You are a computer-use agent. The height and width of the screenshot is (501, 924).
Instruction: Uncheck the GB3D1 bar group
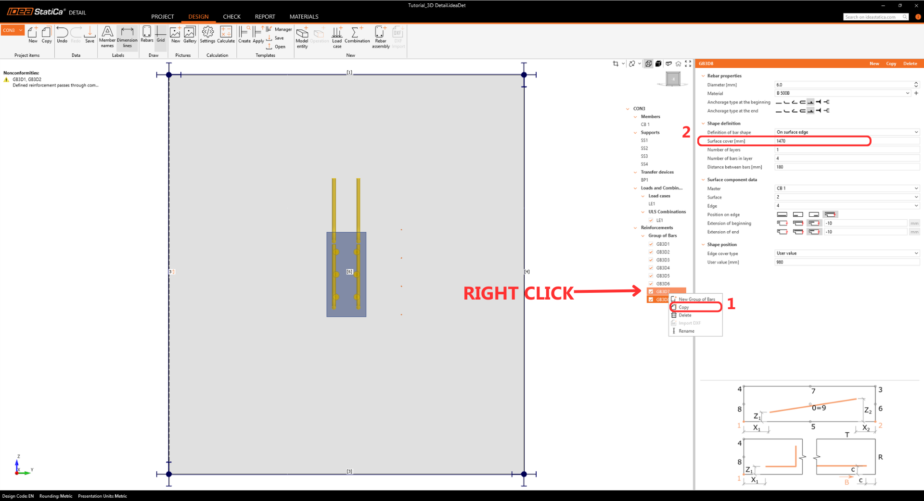tap(651, 244)
